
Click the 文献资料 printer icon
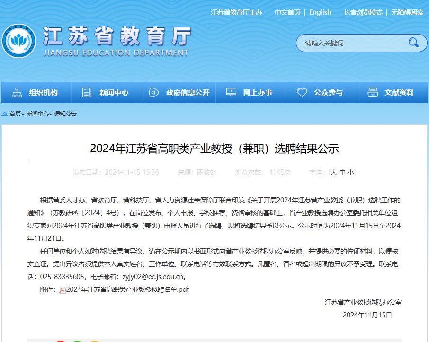373,92
